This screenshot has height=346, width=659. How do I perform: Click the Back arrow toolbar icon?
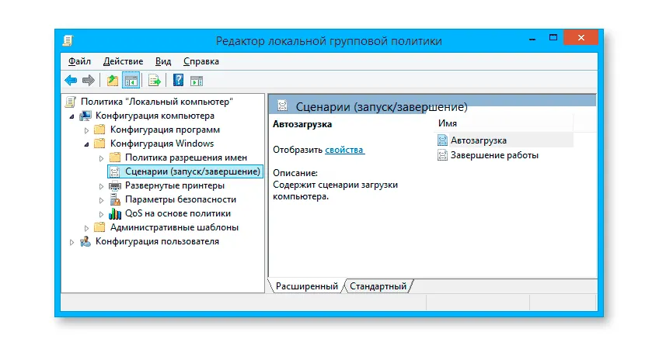pyautogui.click(x=71, y=80)
